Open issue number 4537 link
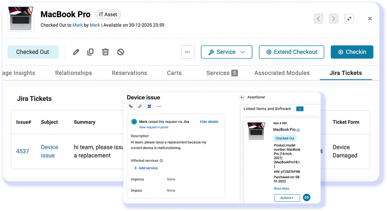This screenshot has height=211, width=387. click(x=23, y=151)
